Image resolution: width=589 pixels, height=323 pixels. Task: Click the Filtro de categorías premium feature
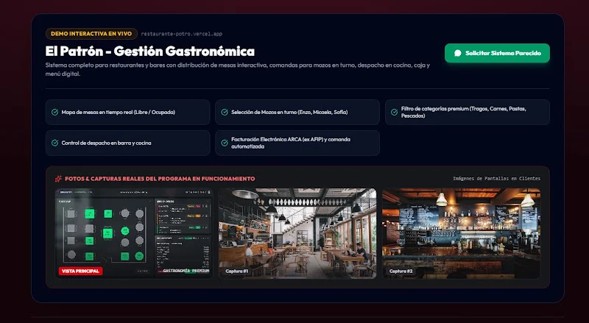tap(468, 112)
